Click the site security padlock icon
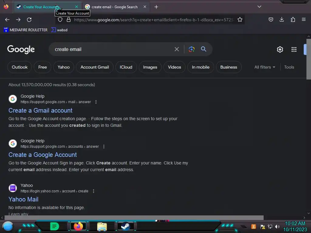Screen dimensions: 311x233 pyautogui.click(x=69, y=19)
